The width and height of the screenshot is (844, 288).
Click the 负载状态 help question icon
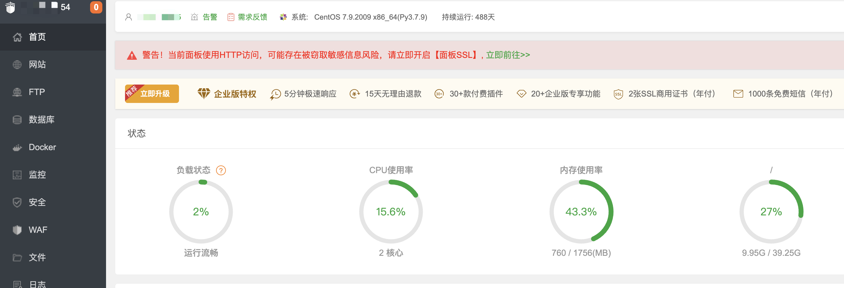tap(221, 170)
